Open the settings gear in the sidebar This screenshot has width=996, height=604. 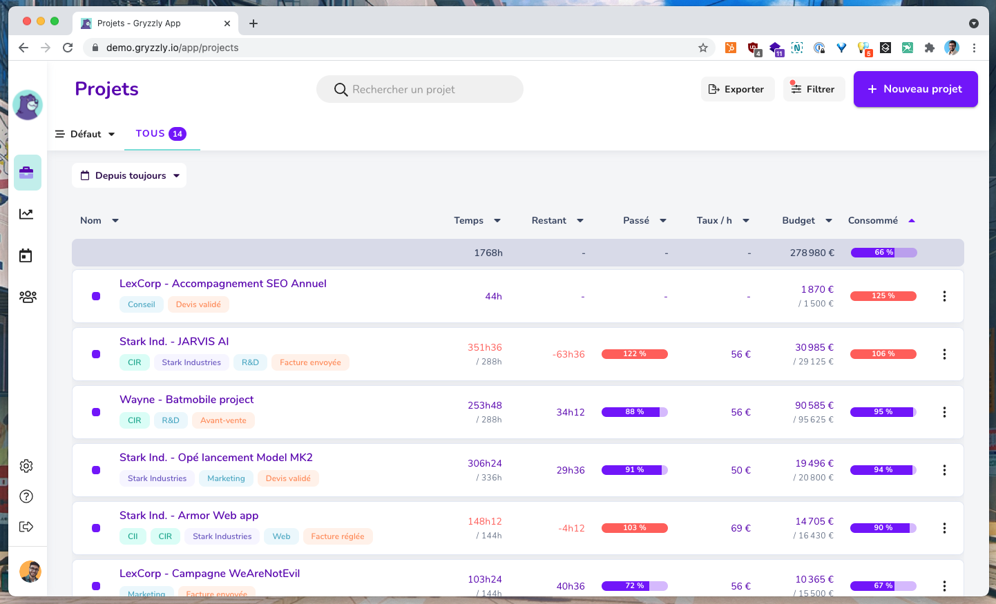(26, 466)
